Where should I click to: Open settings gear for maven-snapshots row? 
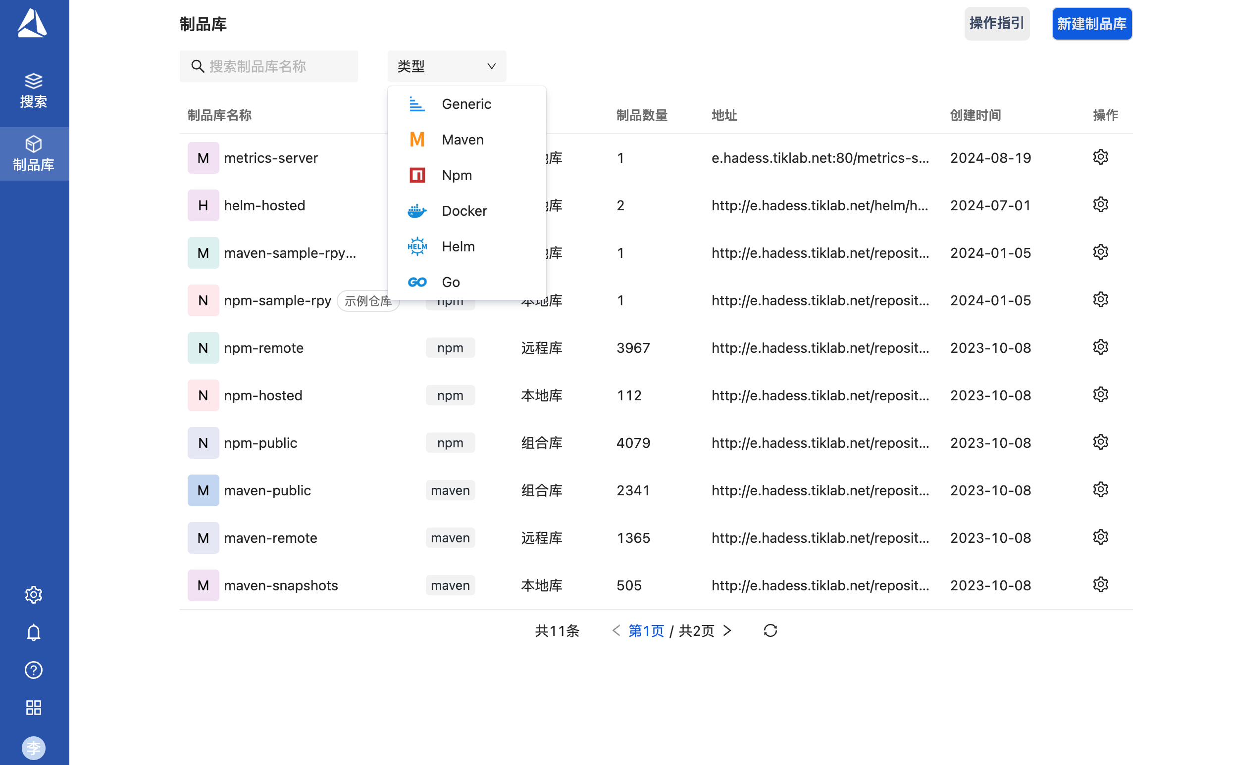(x=1100, y=584)
